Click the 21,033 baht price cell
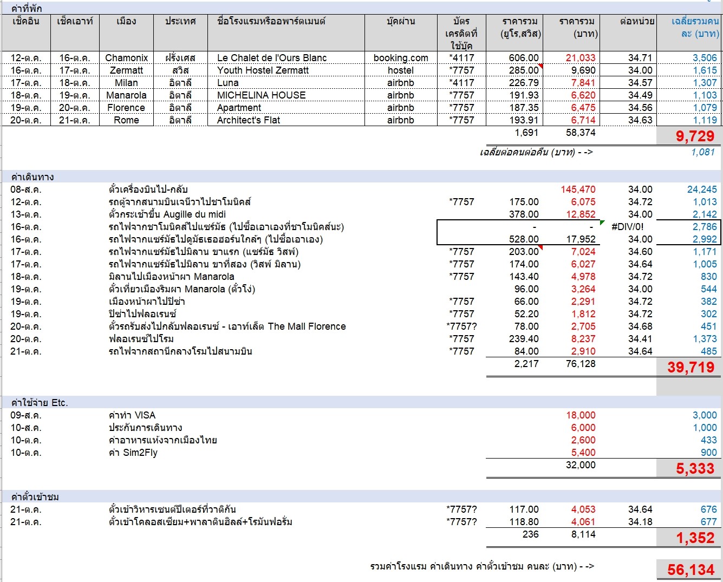Screen dimensions: 723x582 [x=570, y=58]
